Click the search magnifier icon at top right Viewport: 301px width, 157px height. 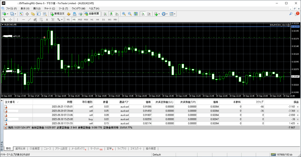(x=291, y=14)
